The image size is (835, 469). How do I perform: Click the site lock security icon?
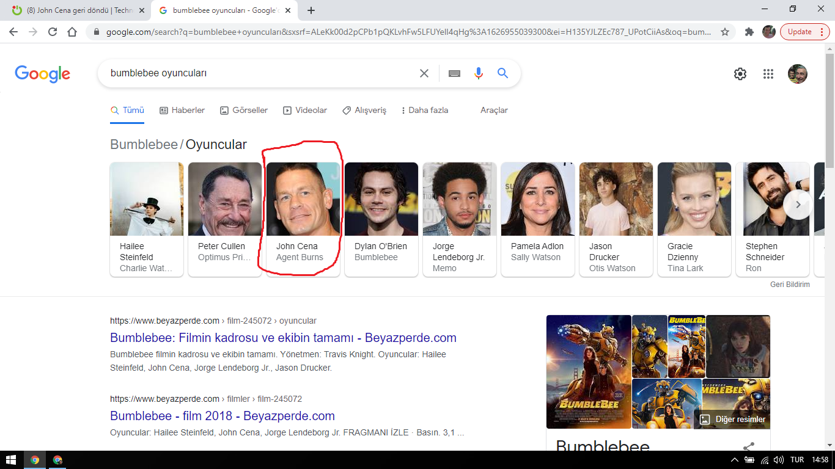coord(96,32)
